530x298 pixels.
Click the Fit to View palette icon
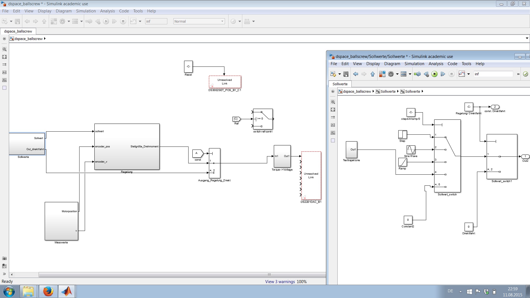pyautogui.click(x=4, y=57)
